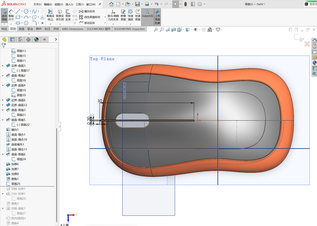Switch to the MBD Dimensions tab
This screenshot has height=226, width=317.
pyautogui.click(x=72, y=29)
